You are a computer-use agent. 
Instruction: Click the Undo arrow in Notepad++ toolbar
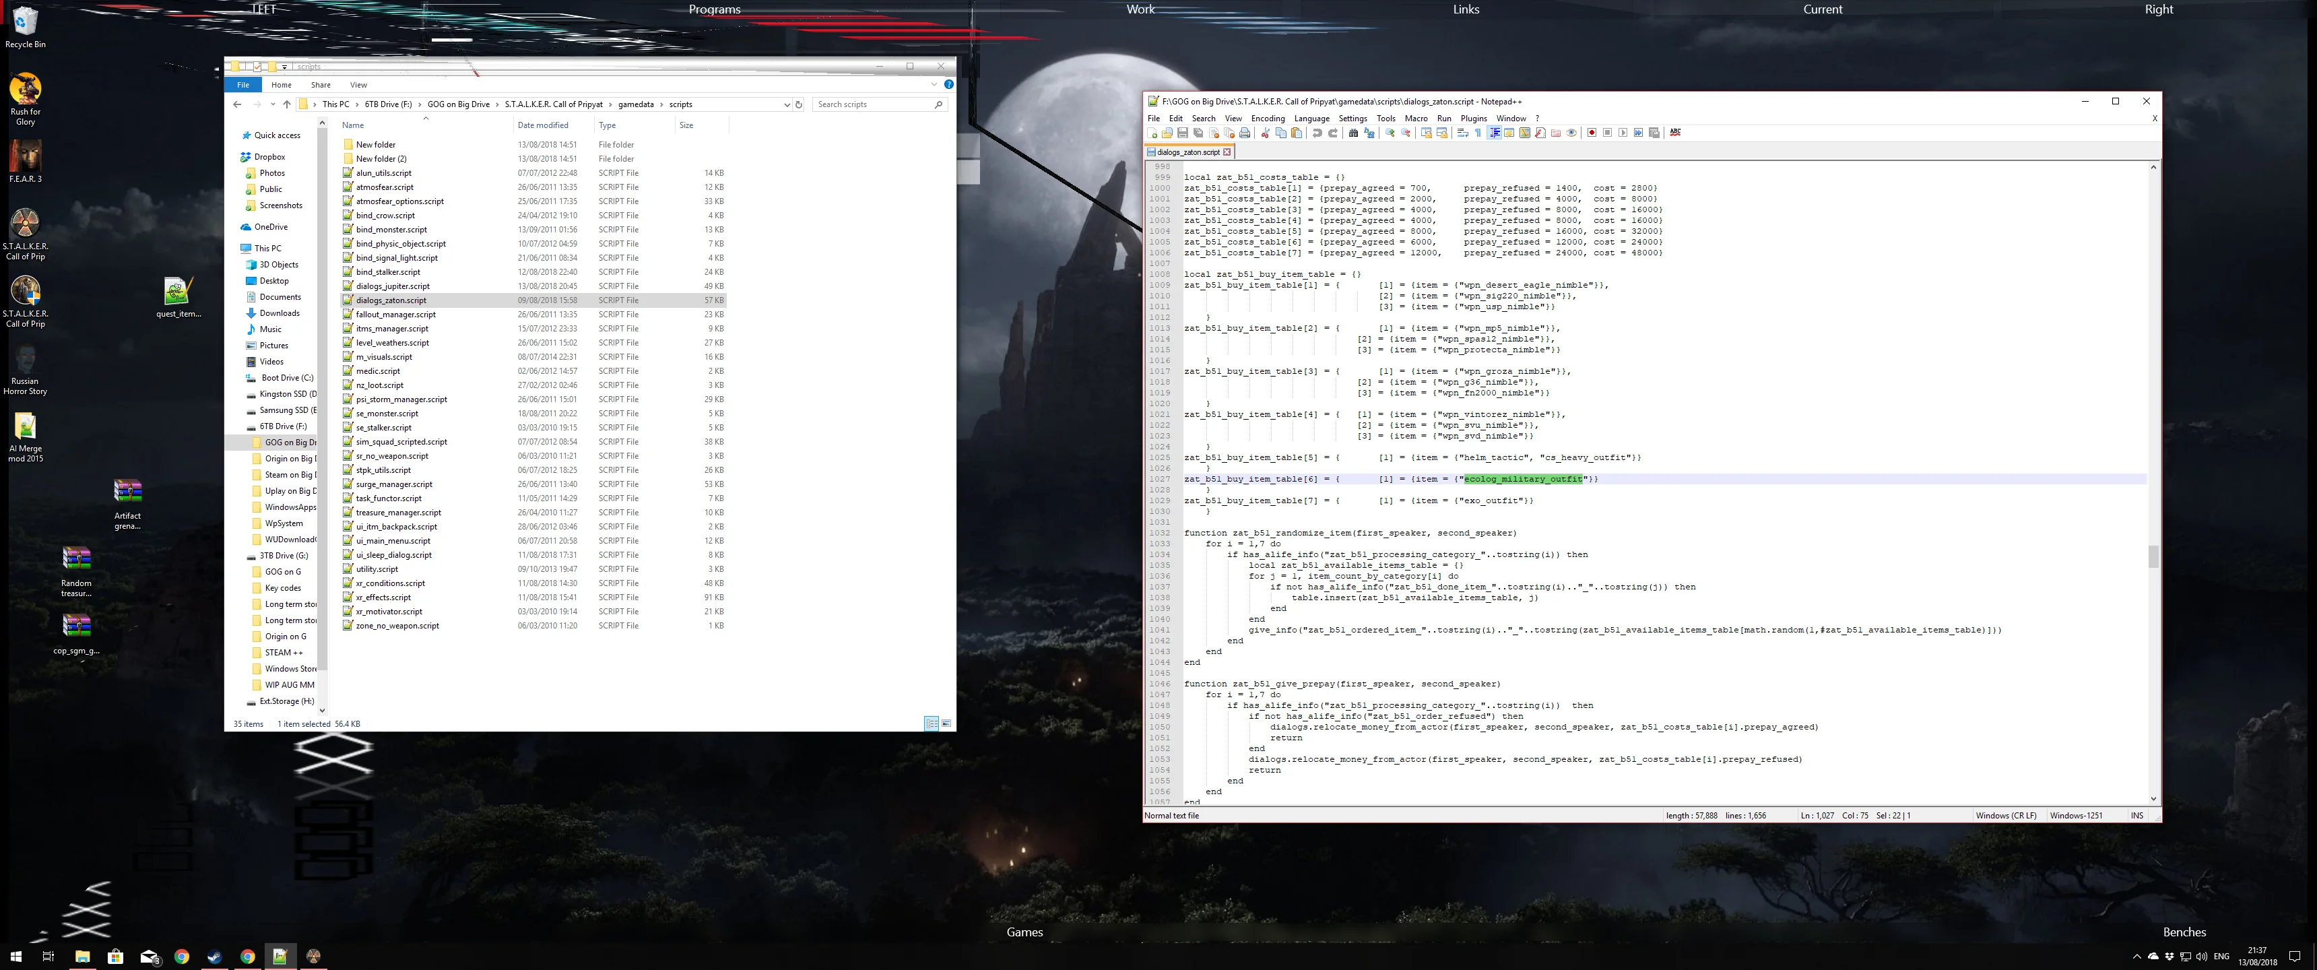(x=1317, y=132)
